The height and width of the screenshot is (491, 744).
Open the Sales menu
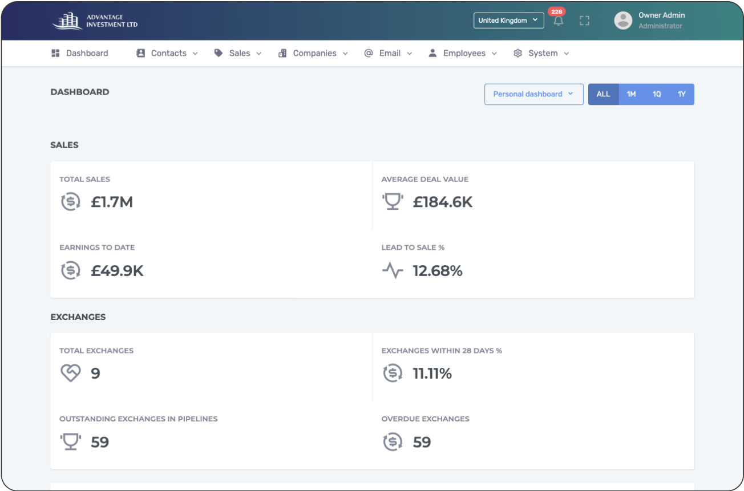[238, 54]
